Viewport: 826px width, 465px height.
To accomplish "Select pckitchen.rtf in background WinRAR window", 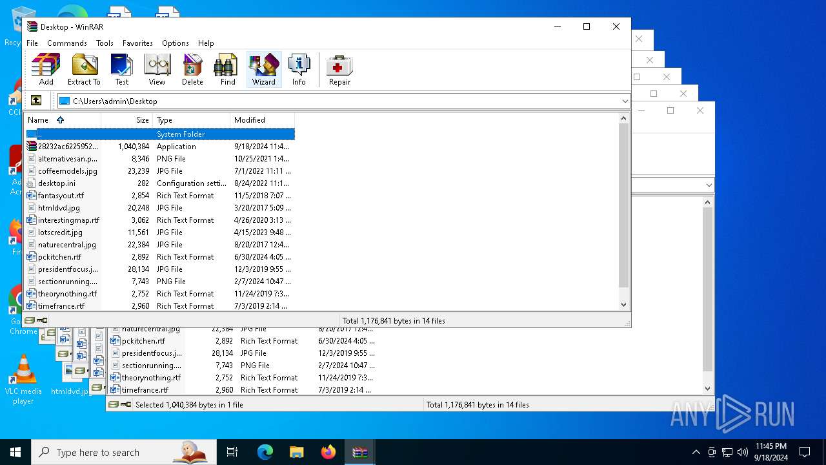I will pos(243,341).
